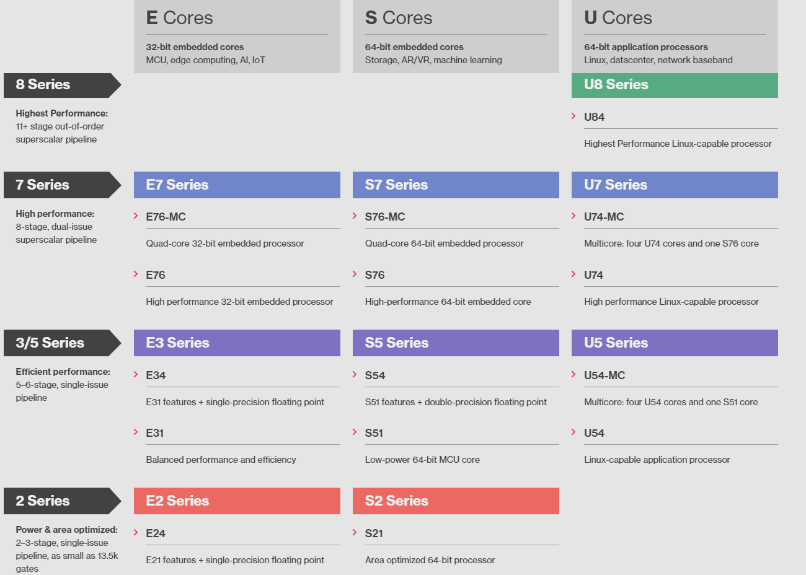Open the U54-MC multicore link
This screenshot has width=806, height=575.
pos(604,375)
